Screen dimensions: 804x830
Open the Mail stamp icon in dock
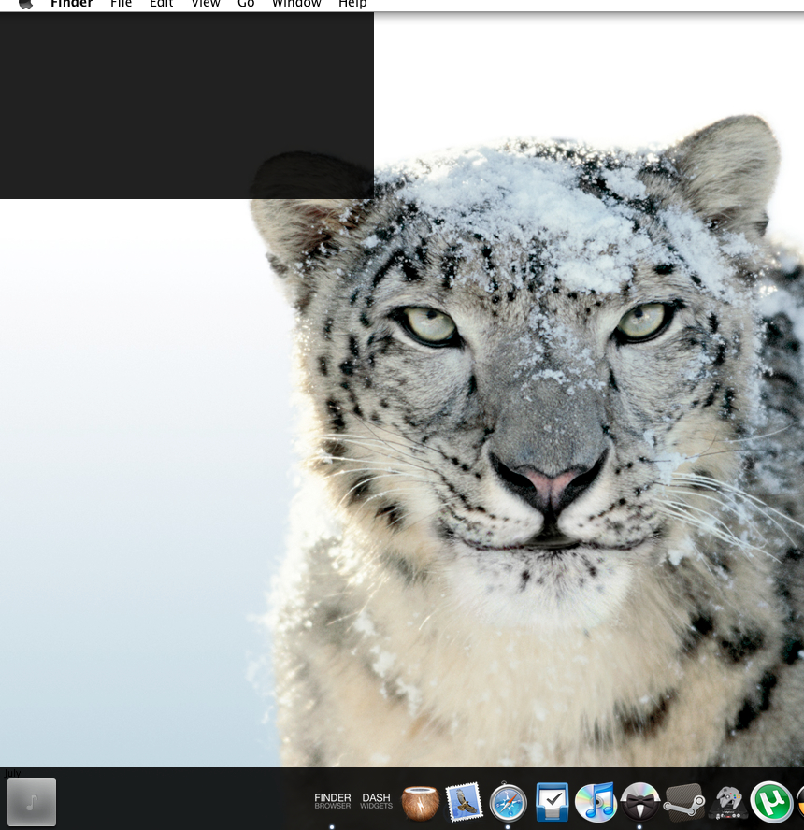[465, 802]
